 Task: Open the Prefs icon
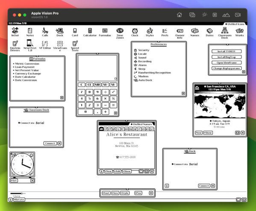(x=165, y=32)
